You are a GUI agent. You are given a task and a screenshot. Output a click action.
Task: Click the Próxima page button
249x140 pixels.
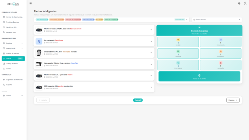pos(233,100)
